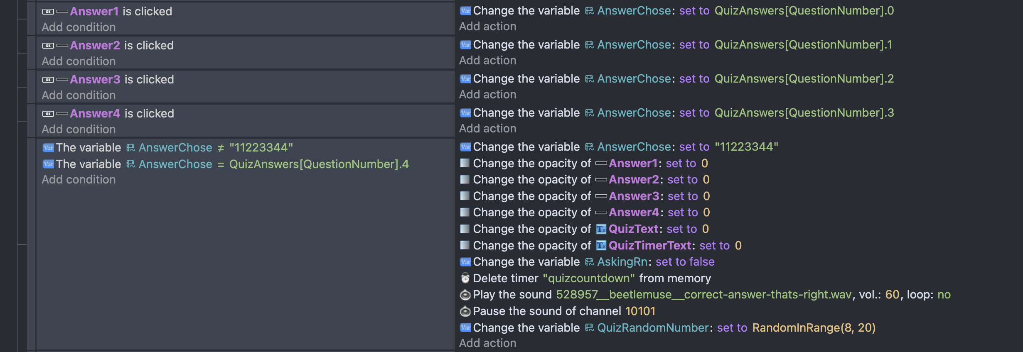The width and height of the screenshot is (1023, 352).
Task: Click the clock icon on Delete timer action
Action: click(465, 278)
